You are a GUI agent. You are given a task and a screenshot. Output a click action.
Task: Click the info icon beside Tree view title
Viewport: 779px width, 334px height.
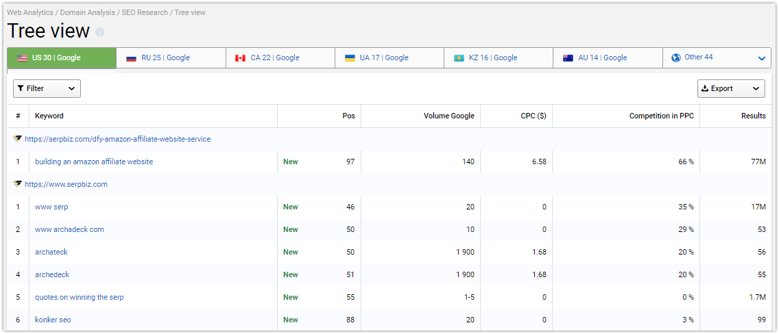pos(100,32)
